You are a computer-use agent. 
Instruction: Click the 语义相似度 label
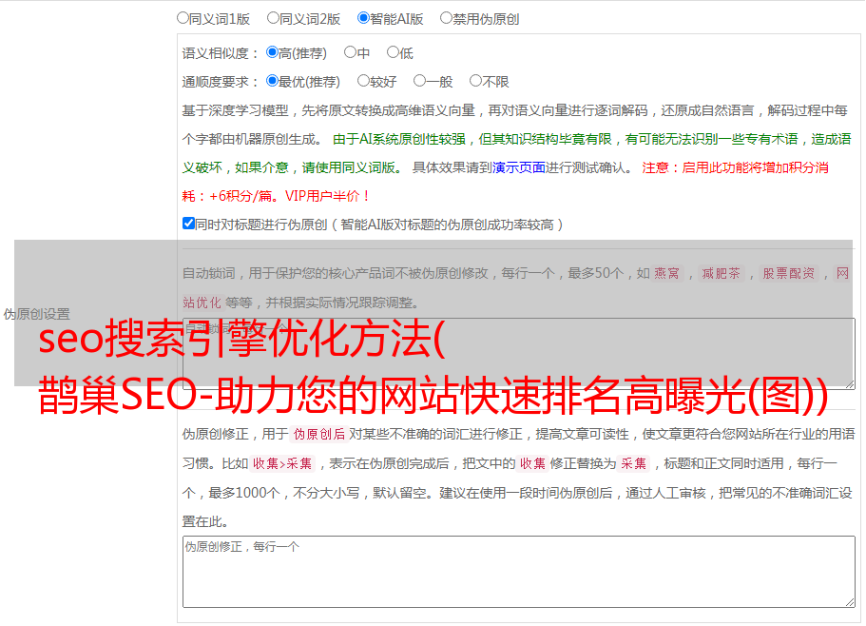click(220, 53)
